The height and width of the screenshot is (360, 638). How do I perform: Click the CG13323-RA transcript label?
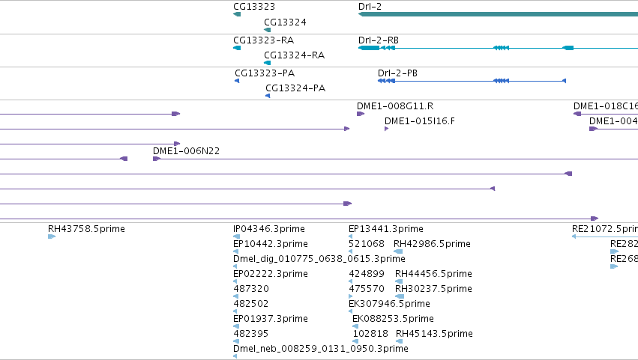pyautogui.click(x=263, y=40)
